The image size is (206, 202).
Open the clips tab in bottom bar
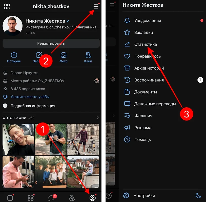(x=72, y=198)
